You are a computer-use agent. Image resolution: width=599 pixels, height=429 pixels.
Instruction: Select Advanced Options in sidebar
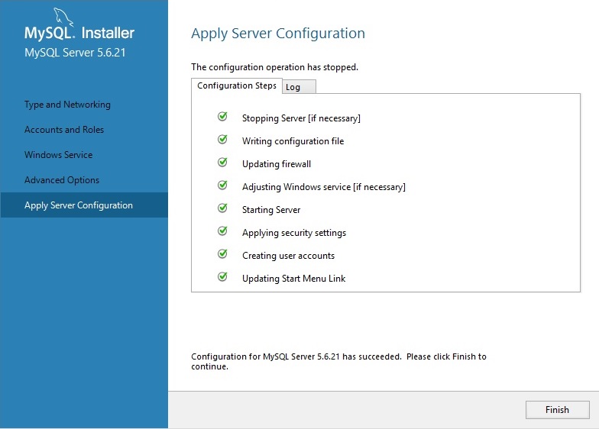pyautogui.click(x=62, y=180)
